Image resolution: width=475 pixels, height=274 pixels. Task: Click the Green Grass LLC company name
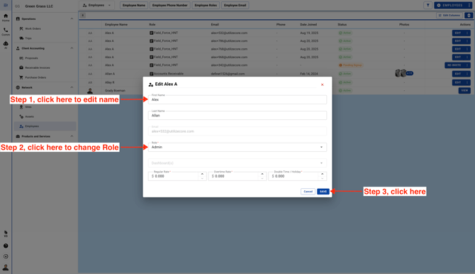pyautogui.click(x=39, y=6)
